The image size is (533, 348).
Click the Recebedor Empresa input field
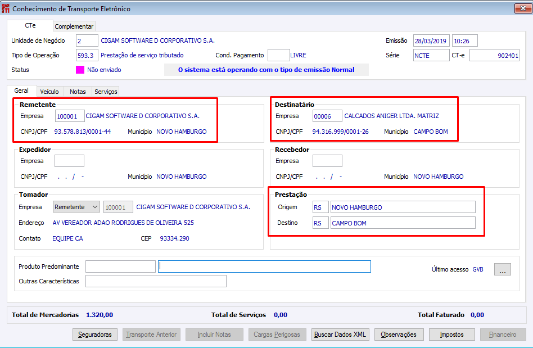(x=327, y=161)
